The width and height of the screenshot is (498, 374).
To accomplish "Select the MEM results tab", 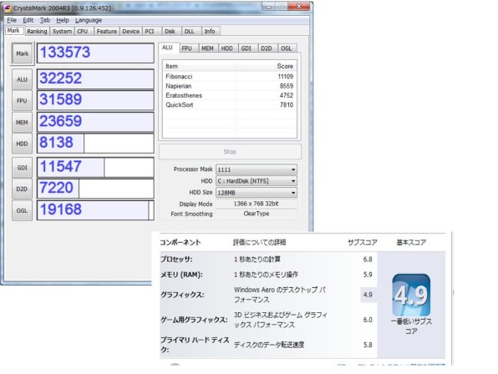I will (x=208, y=48).
